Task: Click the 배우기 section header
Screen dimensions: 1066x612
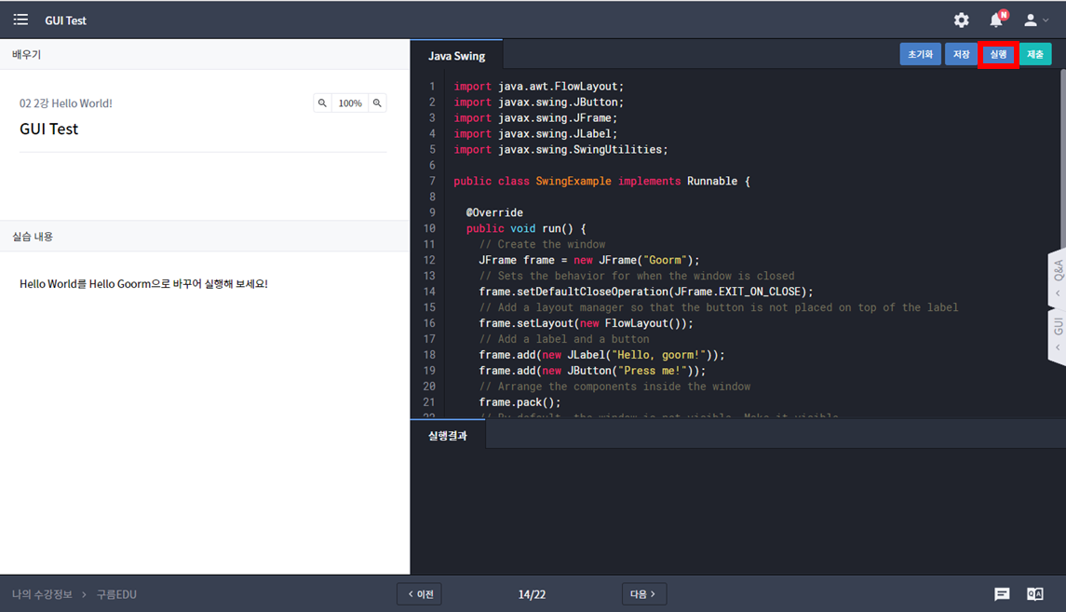Action: pos(205,54)
